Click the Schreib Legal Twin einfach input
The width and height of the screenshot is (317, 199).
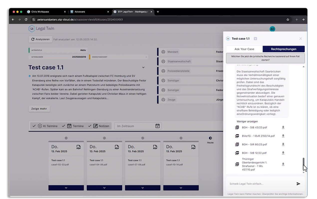(261, 184)
